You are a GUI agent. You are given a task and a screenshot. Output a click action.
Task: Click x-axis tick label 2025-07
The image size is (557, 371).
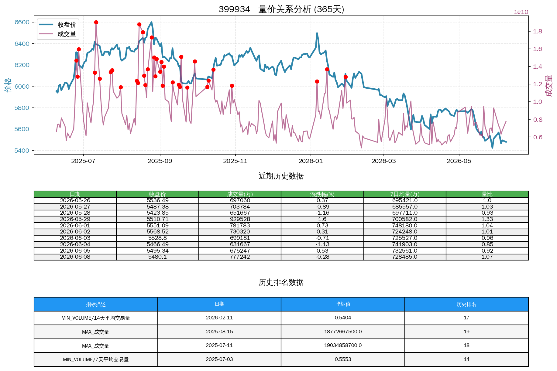pos(83,161)
